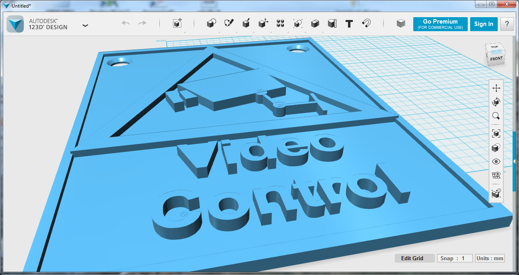Open the Measure tool

point(332,24)
